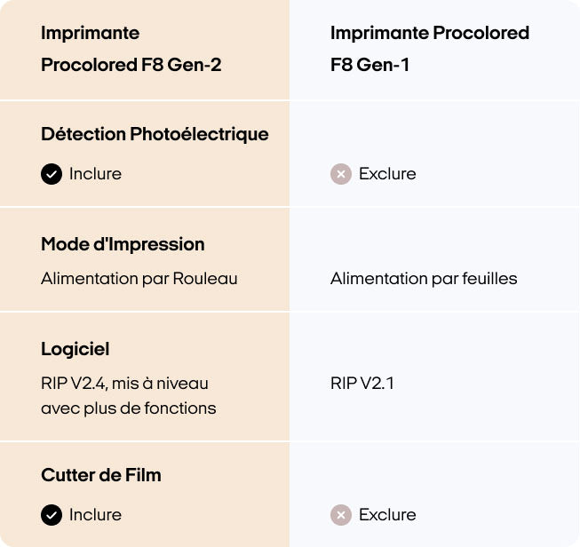Select the Imprimante Procolored F8 Gen-1 header
Image resolution: width=580 pixels, height=547 pixels.
(429, 50)
